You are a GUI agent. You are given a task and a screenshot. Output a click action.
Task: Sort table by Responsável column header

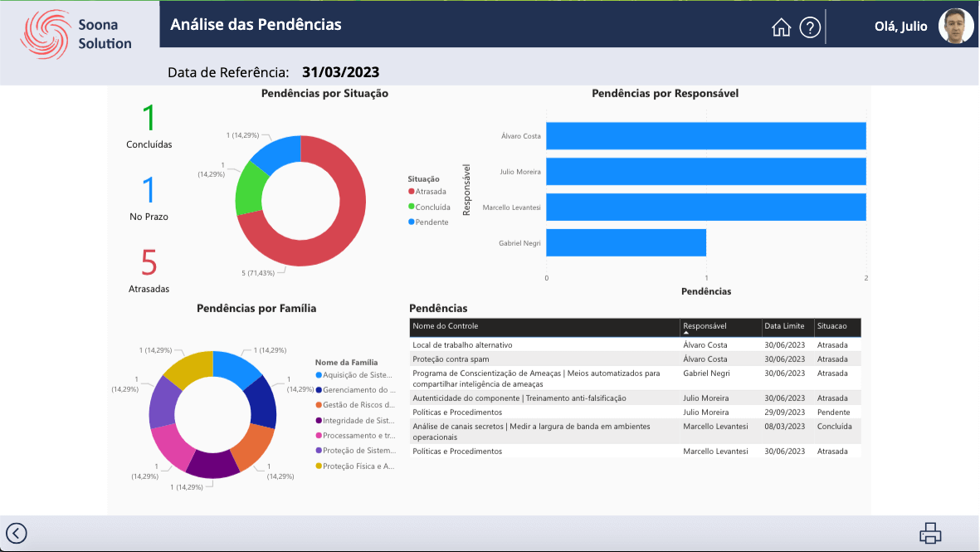(705, 326)
